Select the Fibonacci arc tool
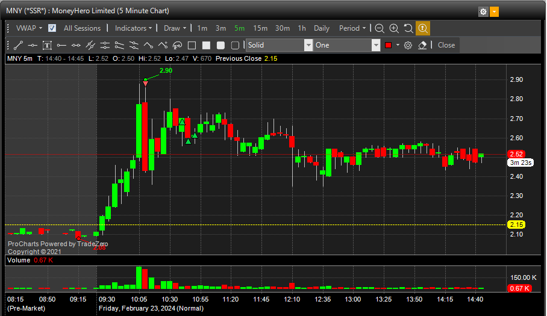The width and height of the screenshot is (547, 316). pyautogui.click(x=177, y=45)
